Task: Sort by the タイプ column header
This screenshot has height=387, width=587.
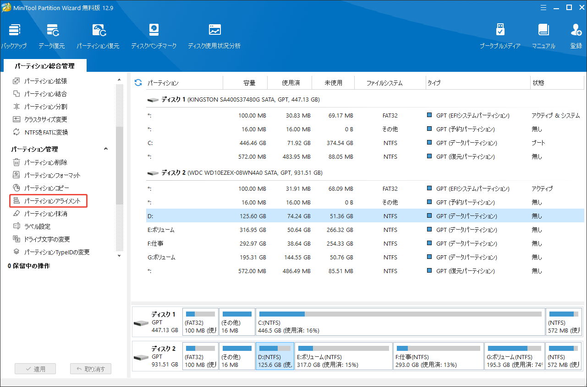Action: click(x=477, y=83)
